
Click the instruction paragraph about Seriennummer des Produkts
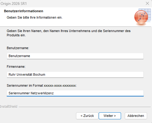click(x=69, y=33)
